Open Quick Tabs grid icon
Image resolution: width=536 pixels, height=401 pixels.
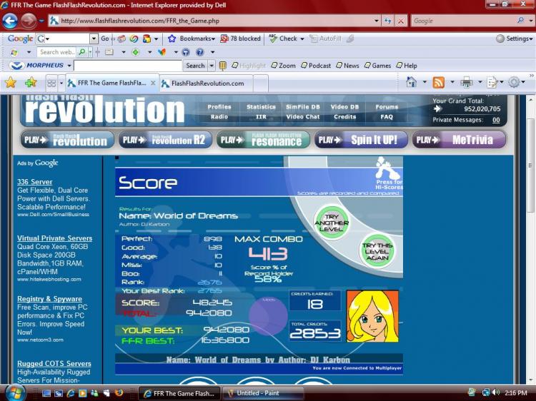pyautogui.click(x=51, y=83)
